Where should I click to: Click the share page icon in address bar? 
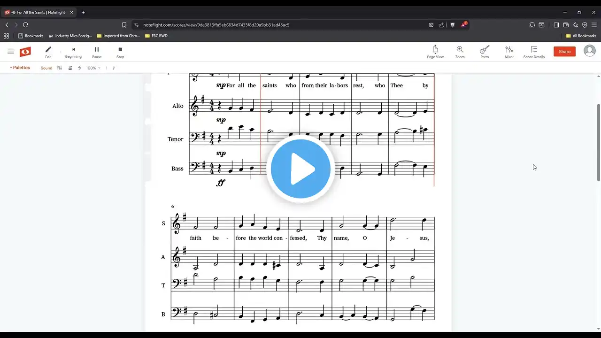(441, 25)
